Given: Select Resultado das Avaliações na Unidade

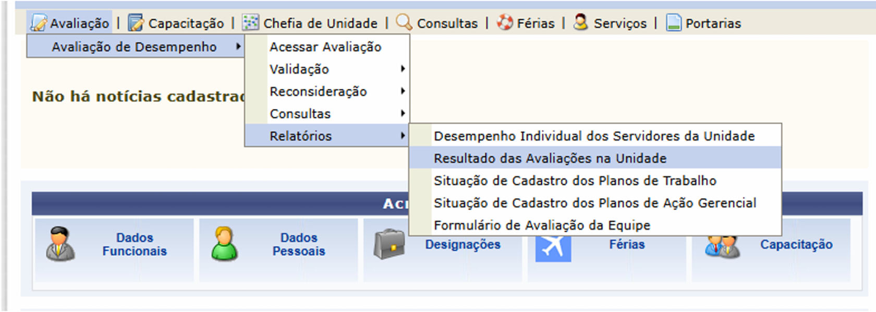Looking at the screenshot, I should click(x=595, y=158).
